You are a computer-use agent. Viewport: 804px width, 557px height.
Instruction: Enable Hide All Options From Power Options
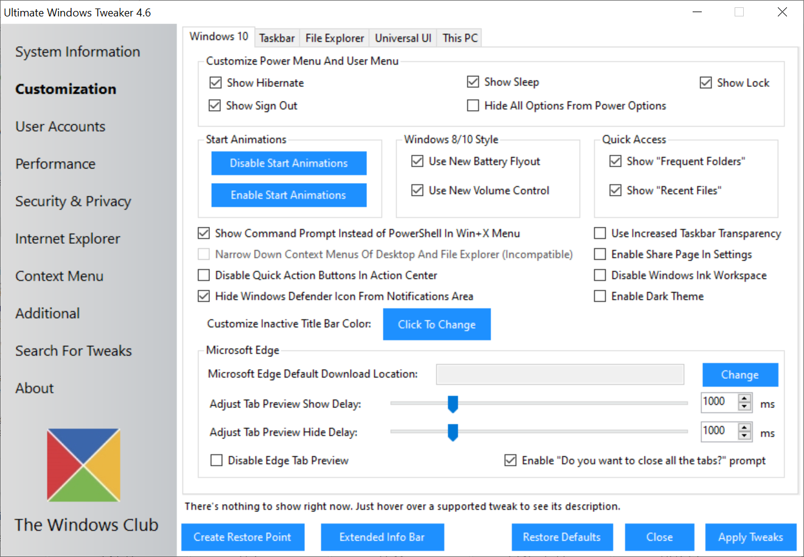(473, 105)
